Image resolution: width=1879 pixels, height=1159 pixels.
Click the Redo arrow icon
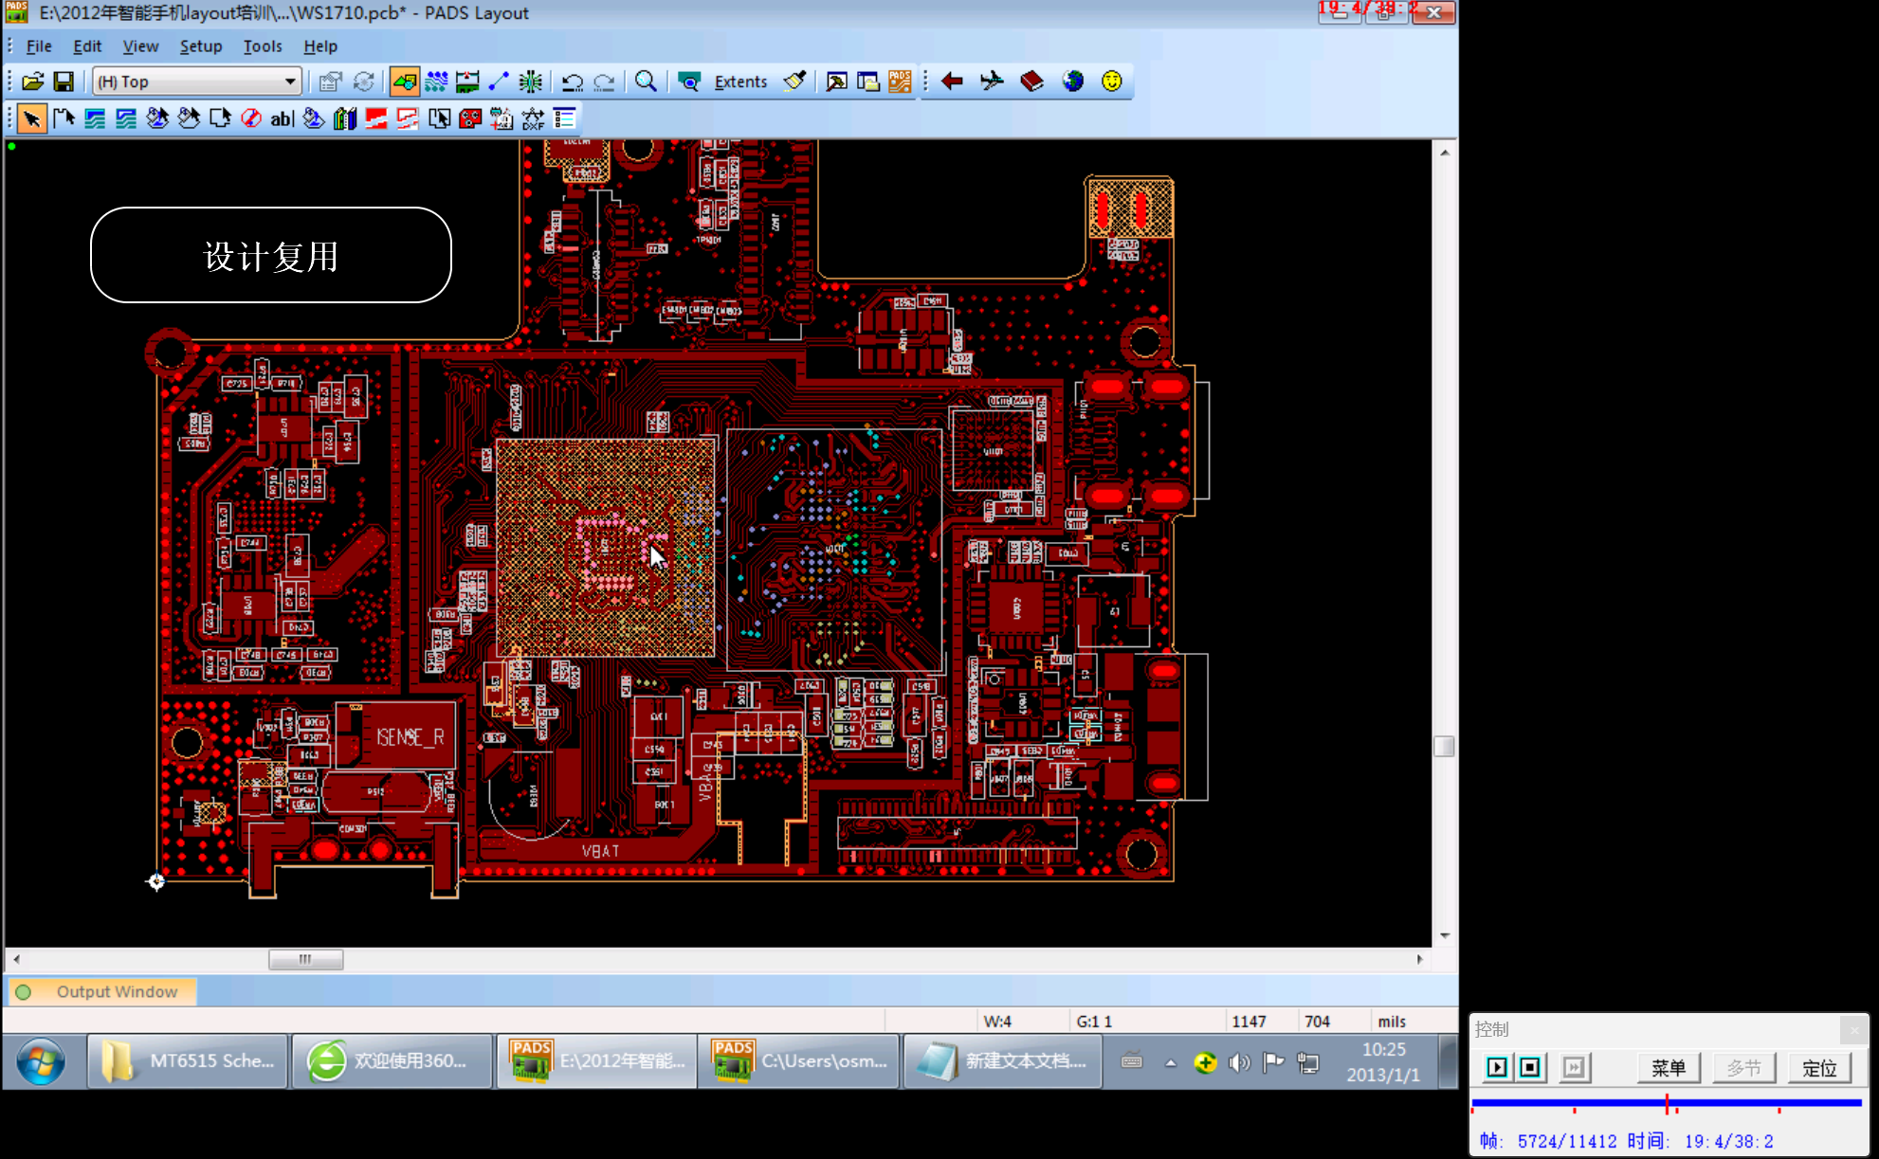[604, 81]
